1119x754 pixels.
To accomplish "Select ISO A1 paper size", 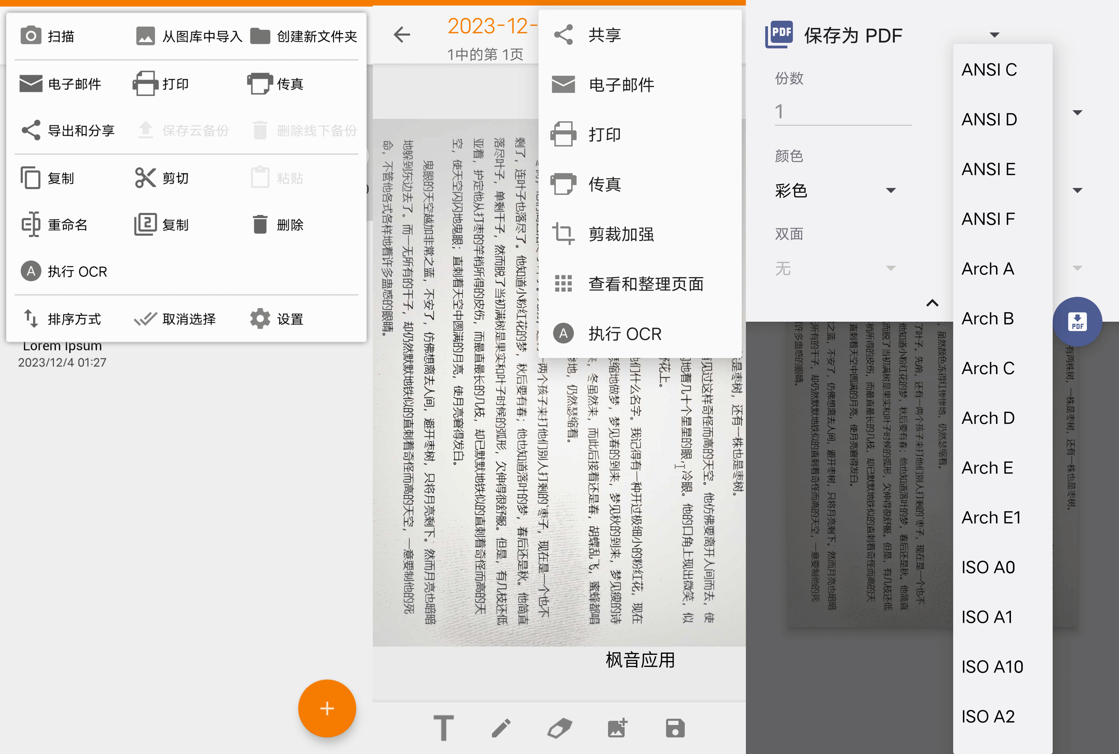I will tap(1002, 617).
